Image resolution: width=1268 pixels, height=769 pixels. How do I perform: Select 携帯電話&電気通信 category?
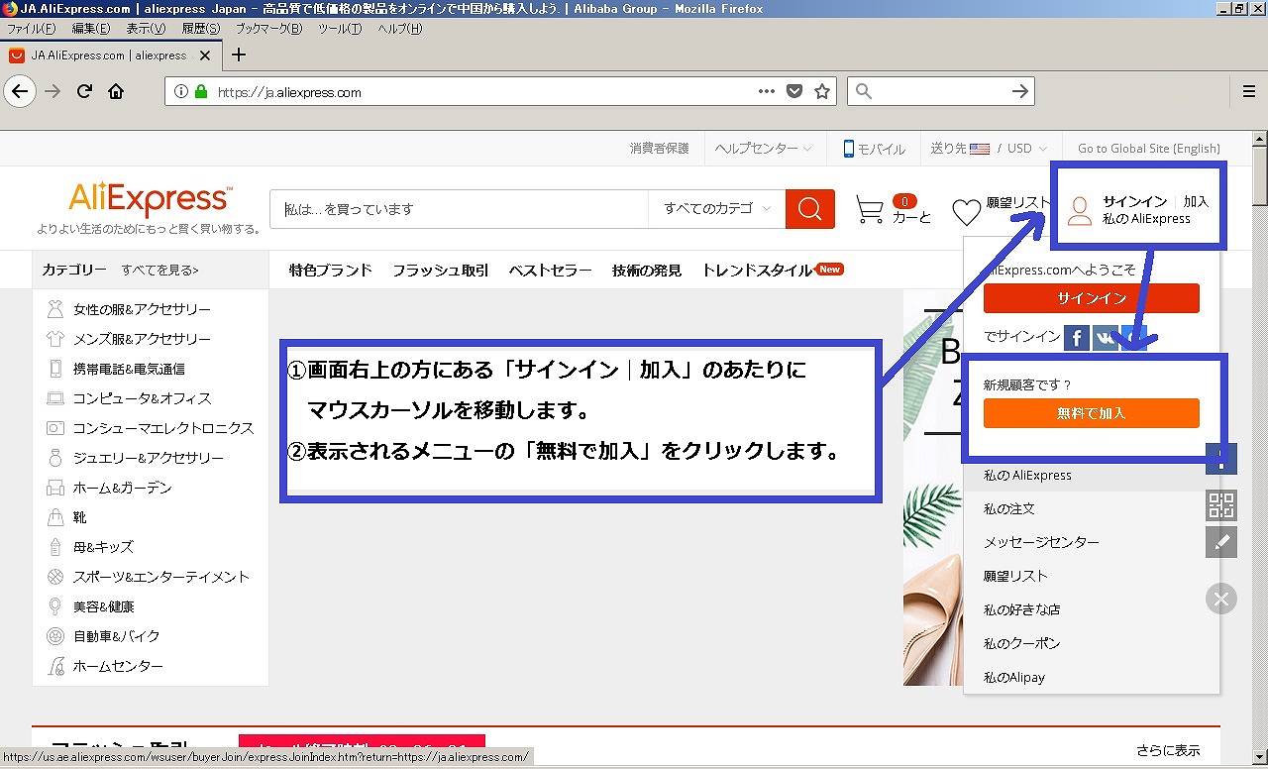click(x=129, y=369)
